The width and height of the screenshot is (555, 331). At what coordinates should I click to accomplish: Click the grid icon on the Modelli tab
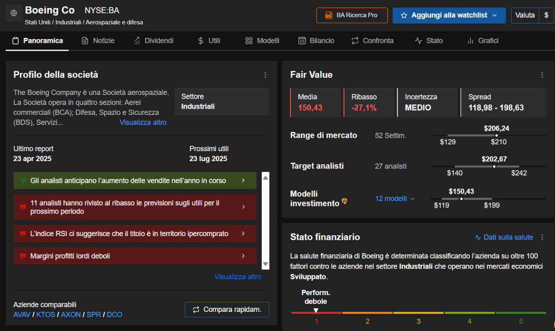coord(249,41)
